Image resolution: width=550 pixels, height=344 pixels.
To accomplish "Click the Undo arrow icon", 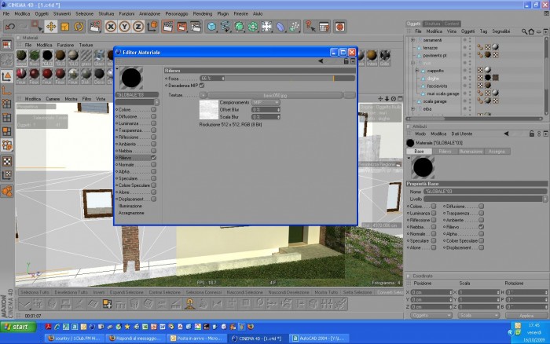I will pyautogui.click(x=10, y=27).
